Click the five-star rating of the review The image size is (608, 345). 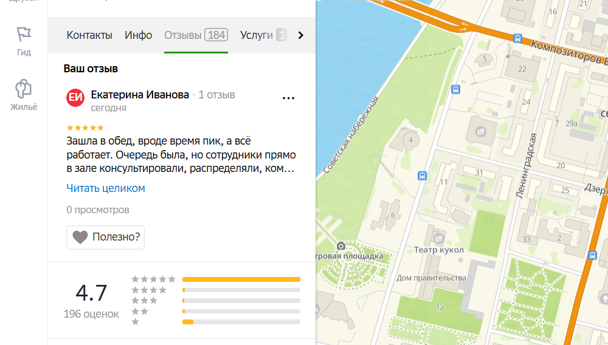[x=85, y=128]
